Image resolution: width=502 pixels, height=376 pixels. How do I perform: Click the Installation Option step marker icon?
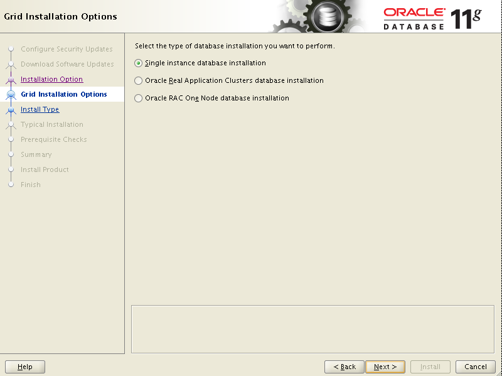11,79
